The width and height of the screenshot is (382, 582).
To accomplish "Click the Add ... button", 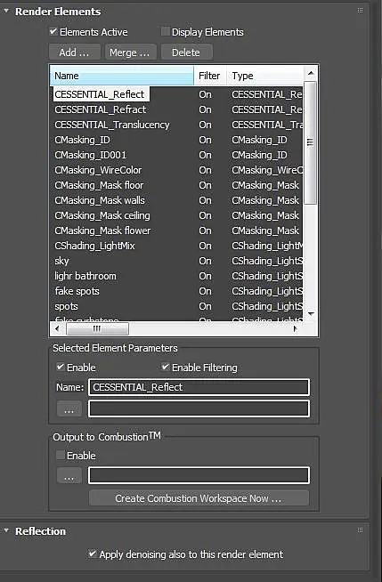I will tap(75, 53).
